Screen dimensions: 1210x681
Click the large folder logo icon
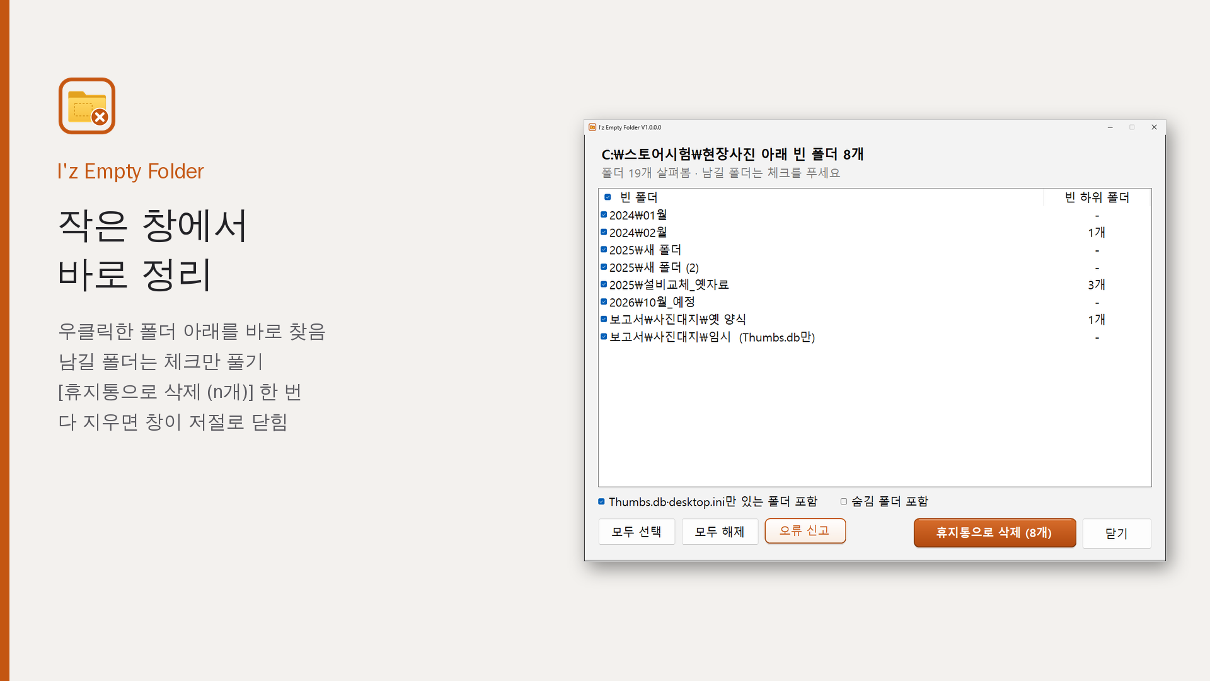(x=87, y=106)
